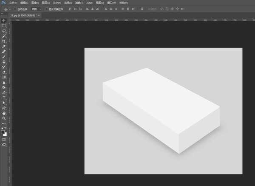Toggle Quick Mask mode in the toolbox
This screenshot has width=255, height=186.
pyautogui.click(x=4, y=139)
